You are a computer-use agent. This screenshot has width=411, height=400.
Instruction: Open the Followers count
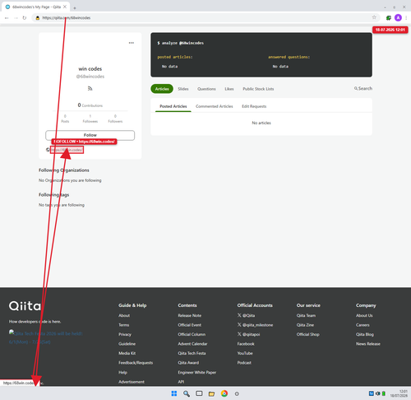coord(115,119)
